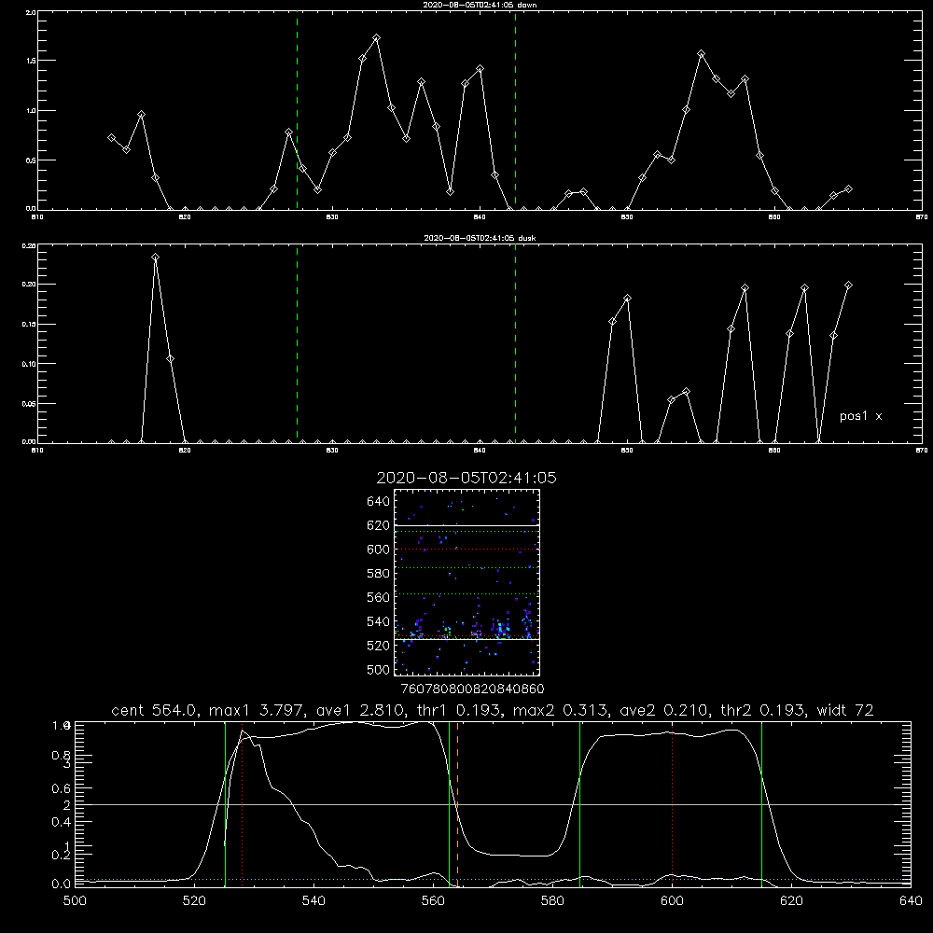Click the 600 x-axis label of bottom plot
The image size is (933, 933).
point(672,901)
